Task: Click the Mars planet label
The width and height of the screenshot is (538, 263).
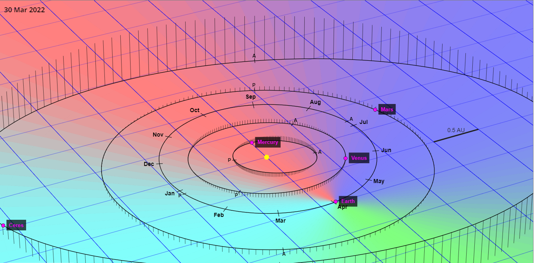Action: coord(387,109)
